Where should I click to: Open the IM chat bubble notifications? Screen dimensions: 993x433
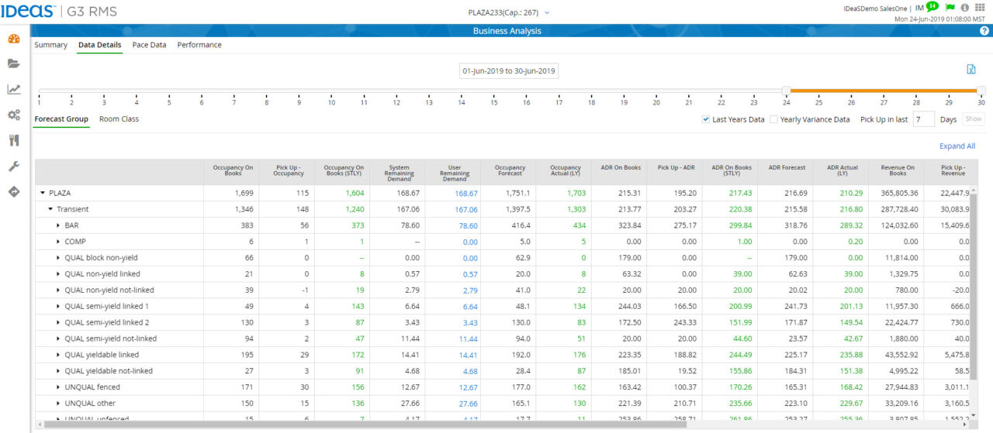932,6
